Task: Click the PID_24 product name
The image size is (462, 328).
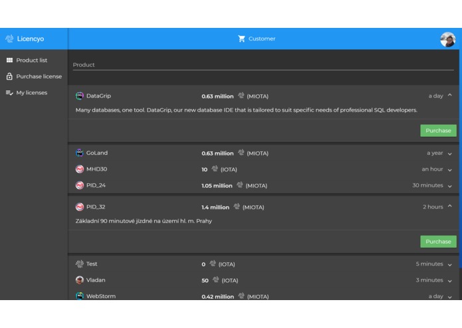Action: [x=96, y=185]
